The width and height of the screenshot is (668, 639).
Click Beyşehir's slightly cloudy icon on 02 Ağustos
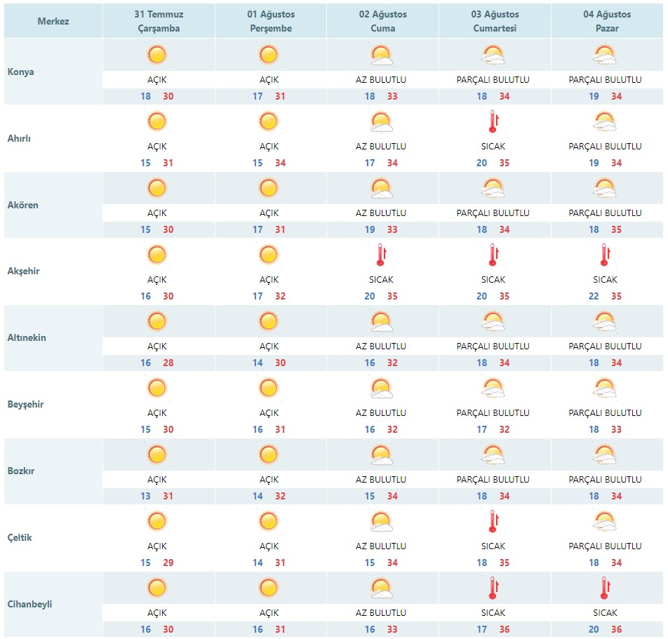tap(381, 389)
